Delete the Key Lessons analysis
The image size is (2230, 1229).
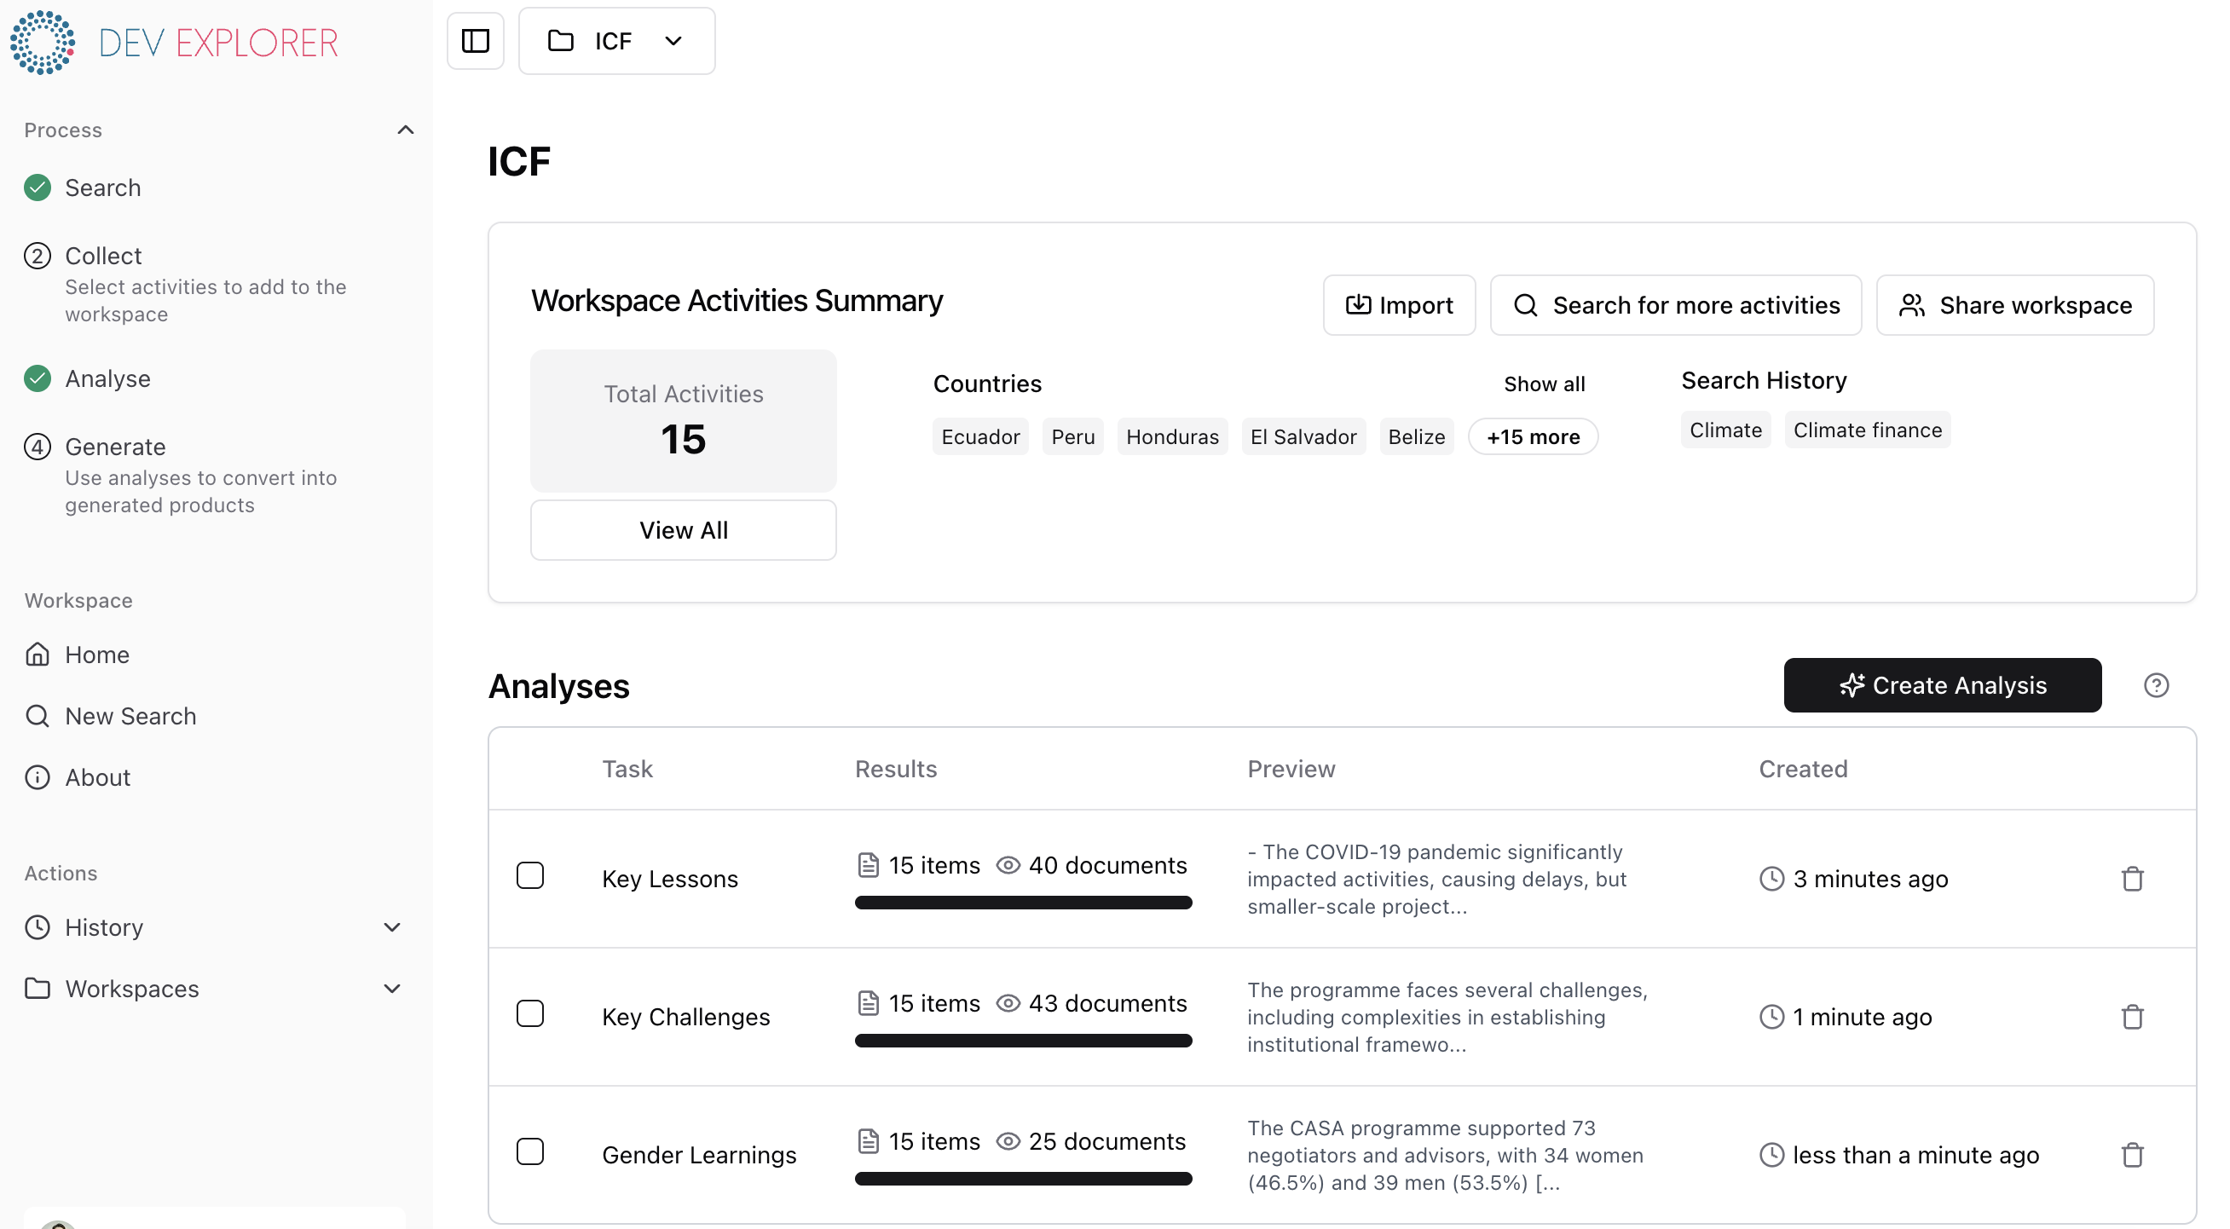click(x=2132, y=879)
